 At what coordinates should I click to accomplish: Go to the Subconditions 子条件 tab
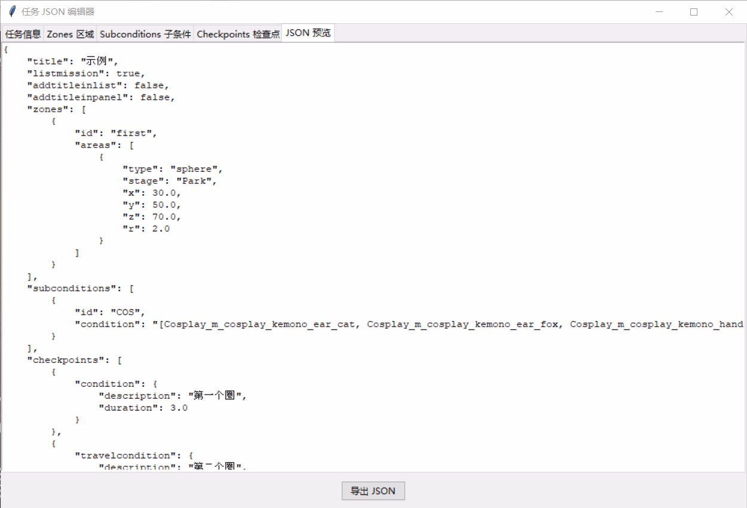click(145, 34)
